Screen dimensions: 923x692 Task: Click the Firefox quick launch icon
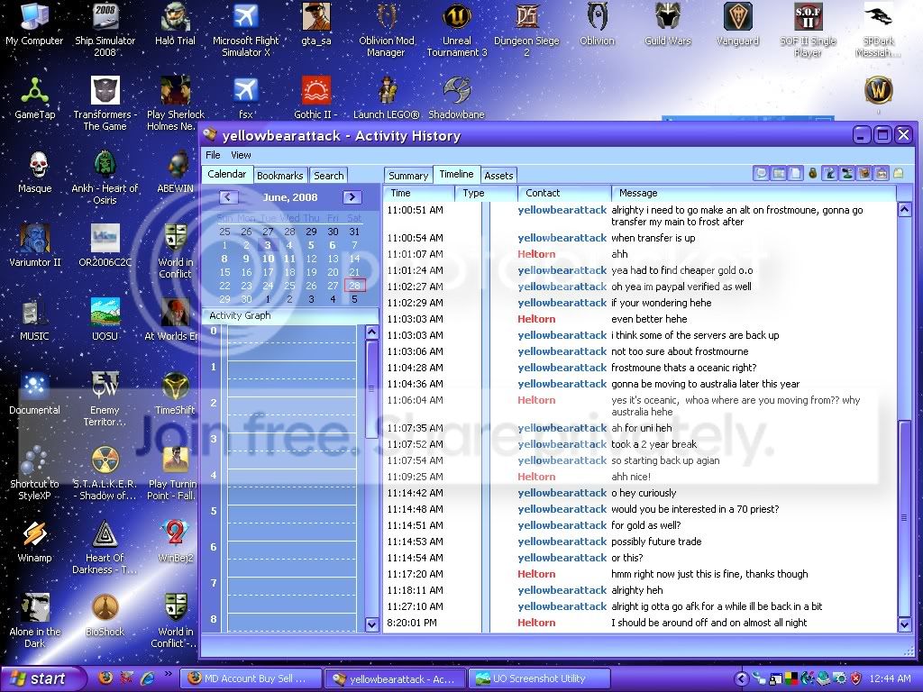coord(105,678)
